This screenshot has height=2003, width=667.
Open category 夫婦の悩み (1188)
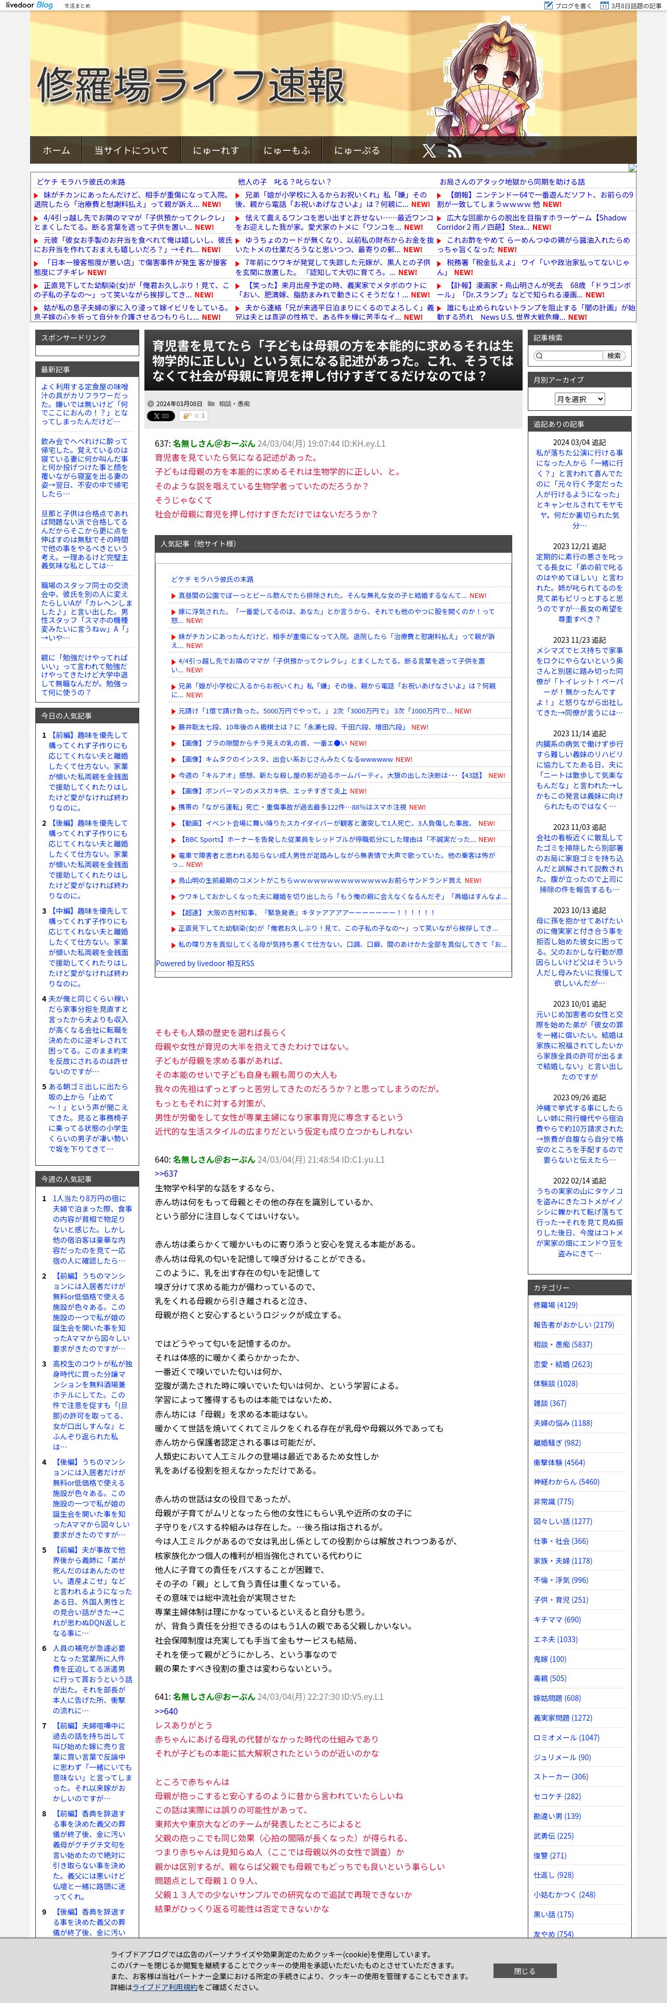[562, 1423]
